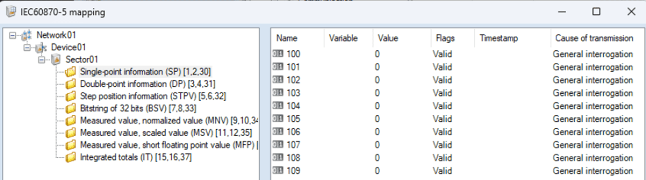Click the data point icon for row 100
Screen dimensions: 646x180
coord(278,54)
